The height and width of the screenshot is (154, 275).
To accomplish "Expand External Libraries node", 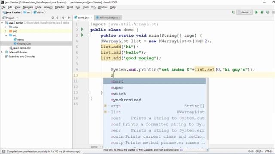I will [2, 52].
